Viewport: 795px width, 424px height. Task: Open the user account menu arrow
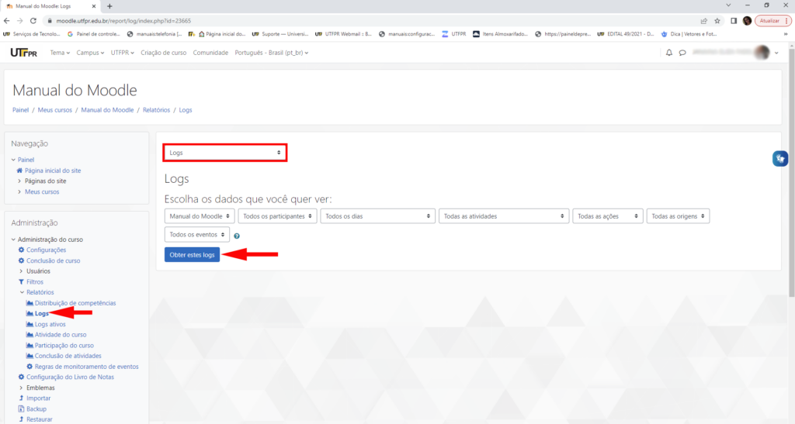point(776,53)
